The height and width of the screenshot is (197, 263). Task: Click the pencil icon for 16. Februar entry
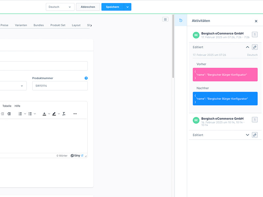click(255, 135)
